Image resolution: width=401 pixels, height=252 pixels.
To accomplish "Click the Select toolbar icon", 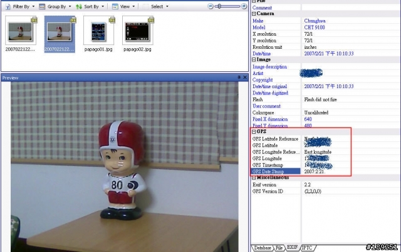I will [146, 7].
